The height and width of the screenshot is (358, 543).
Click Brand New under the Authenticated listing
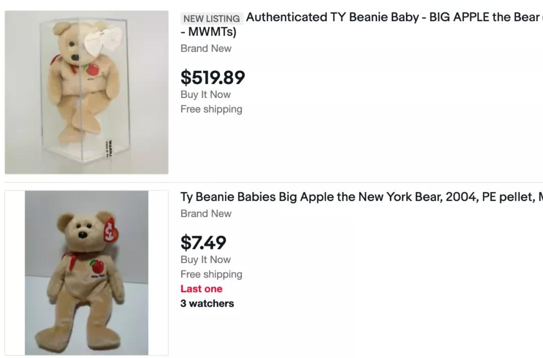[206, 48]
